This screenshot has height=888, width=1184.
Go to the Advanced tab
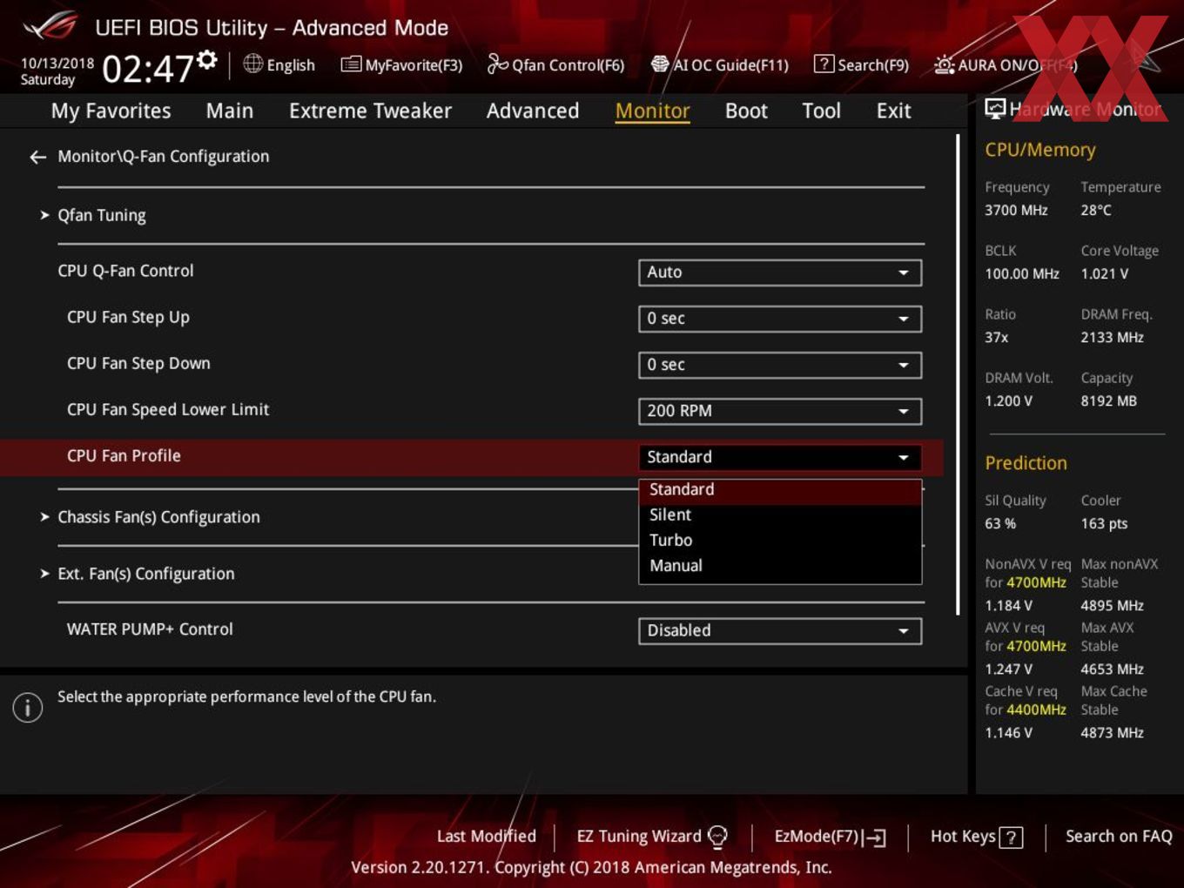[533, 111]
